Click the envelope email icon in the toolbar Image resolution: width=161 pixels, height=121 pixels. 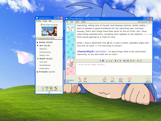point(131,61)
